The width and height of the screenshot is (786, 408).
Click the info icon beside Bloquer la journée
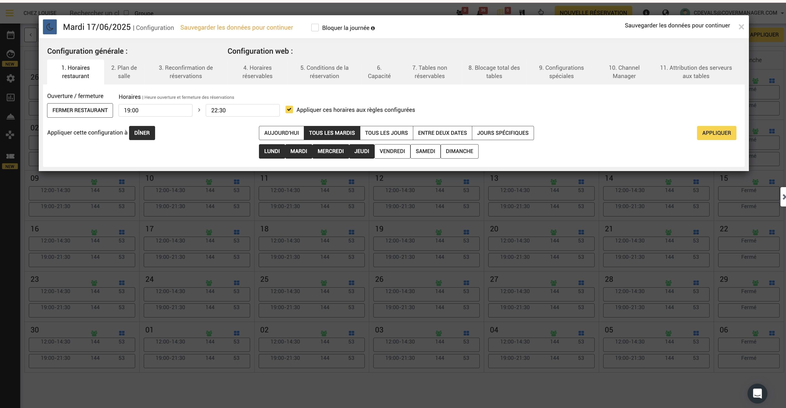(373, 28)
